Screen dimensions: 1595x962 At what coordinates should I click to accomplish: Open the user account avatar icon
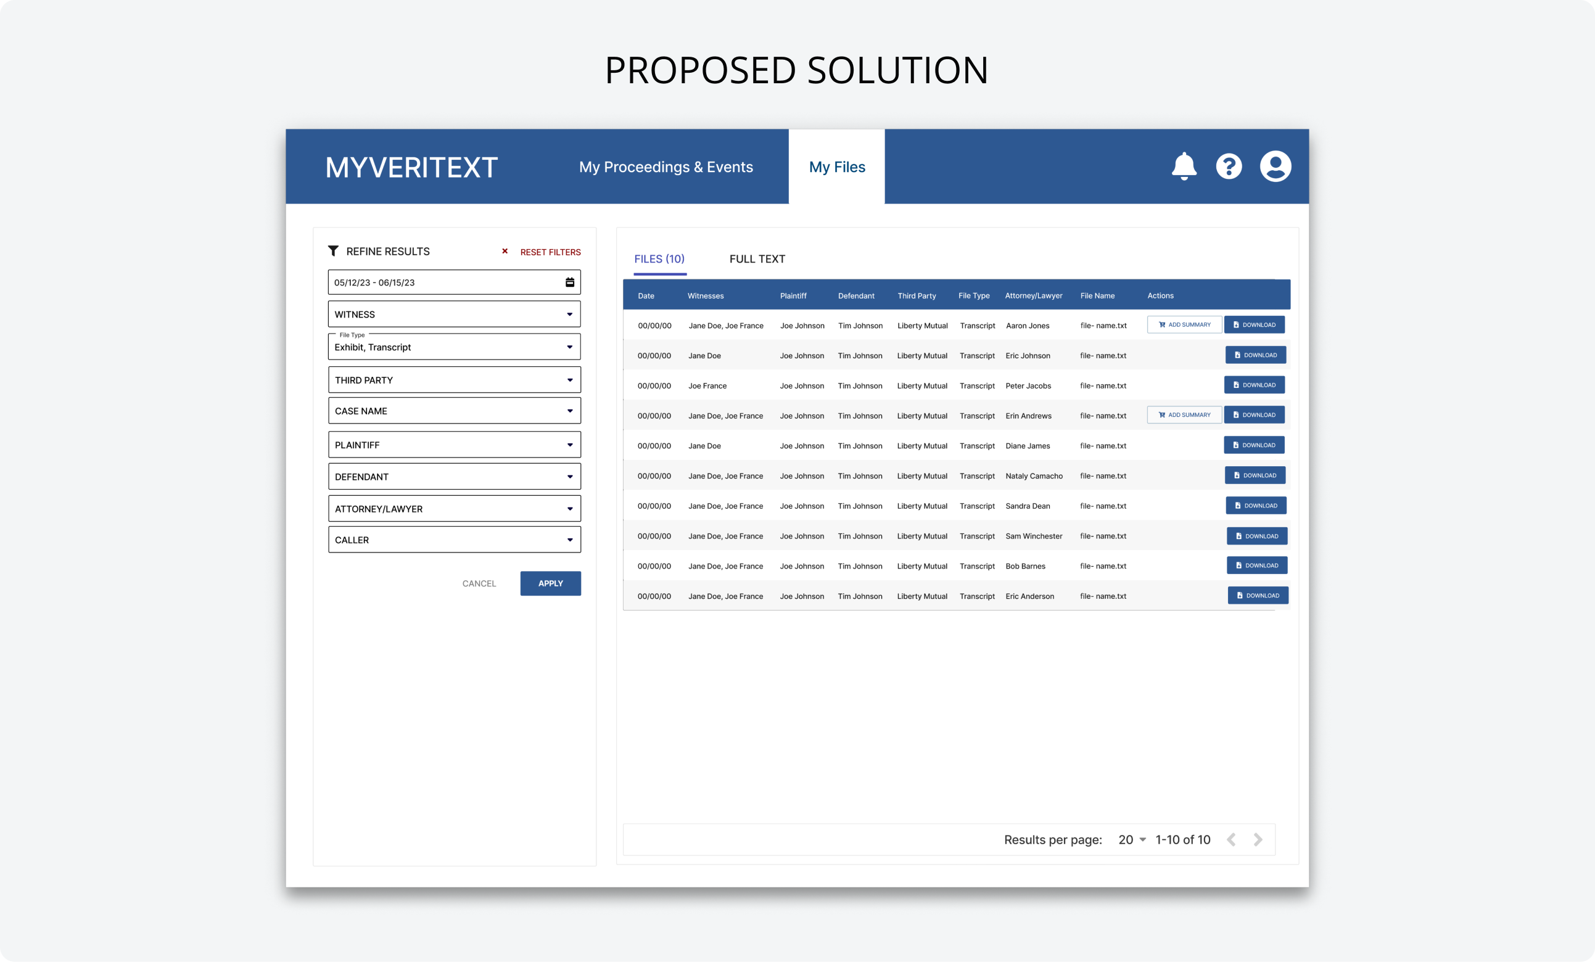(1276, 166)
